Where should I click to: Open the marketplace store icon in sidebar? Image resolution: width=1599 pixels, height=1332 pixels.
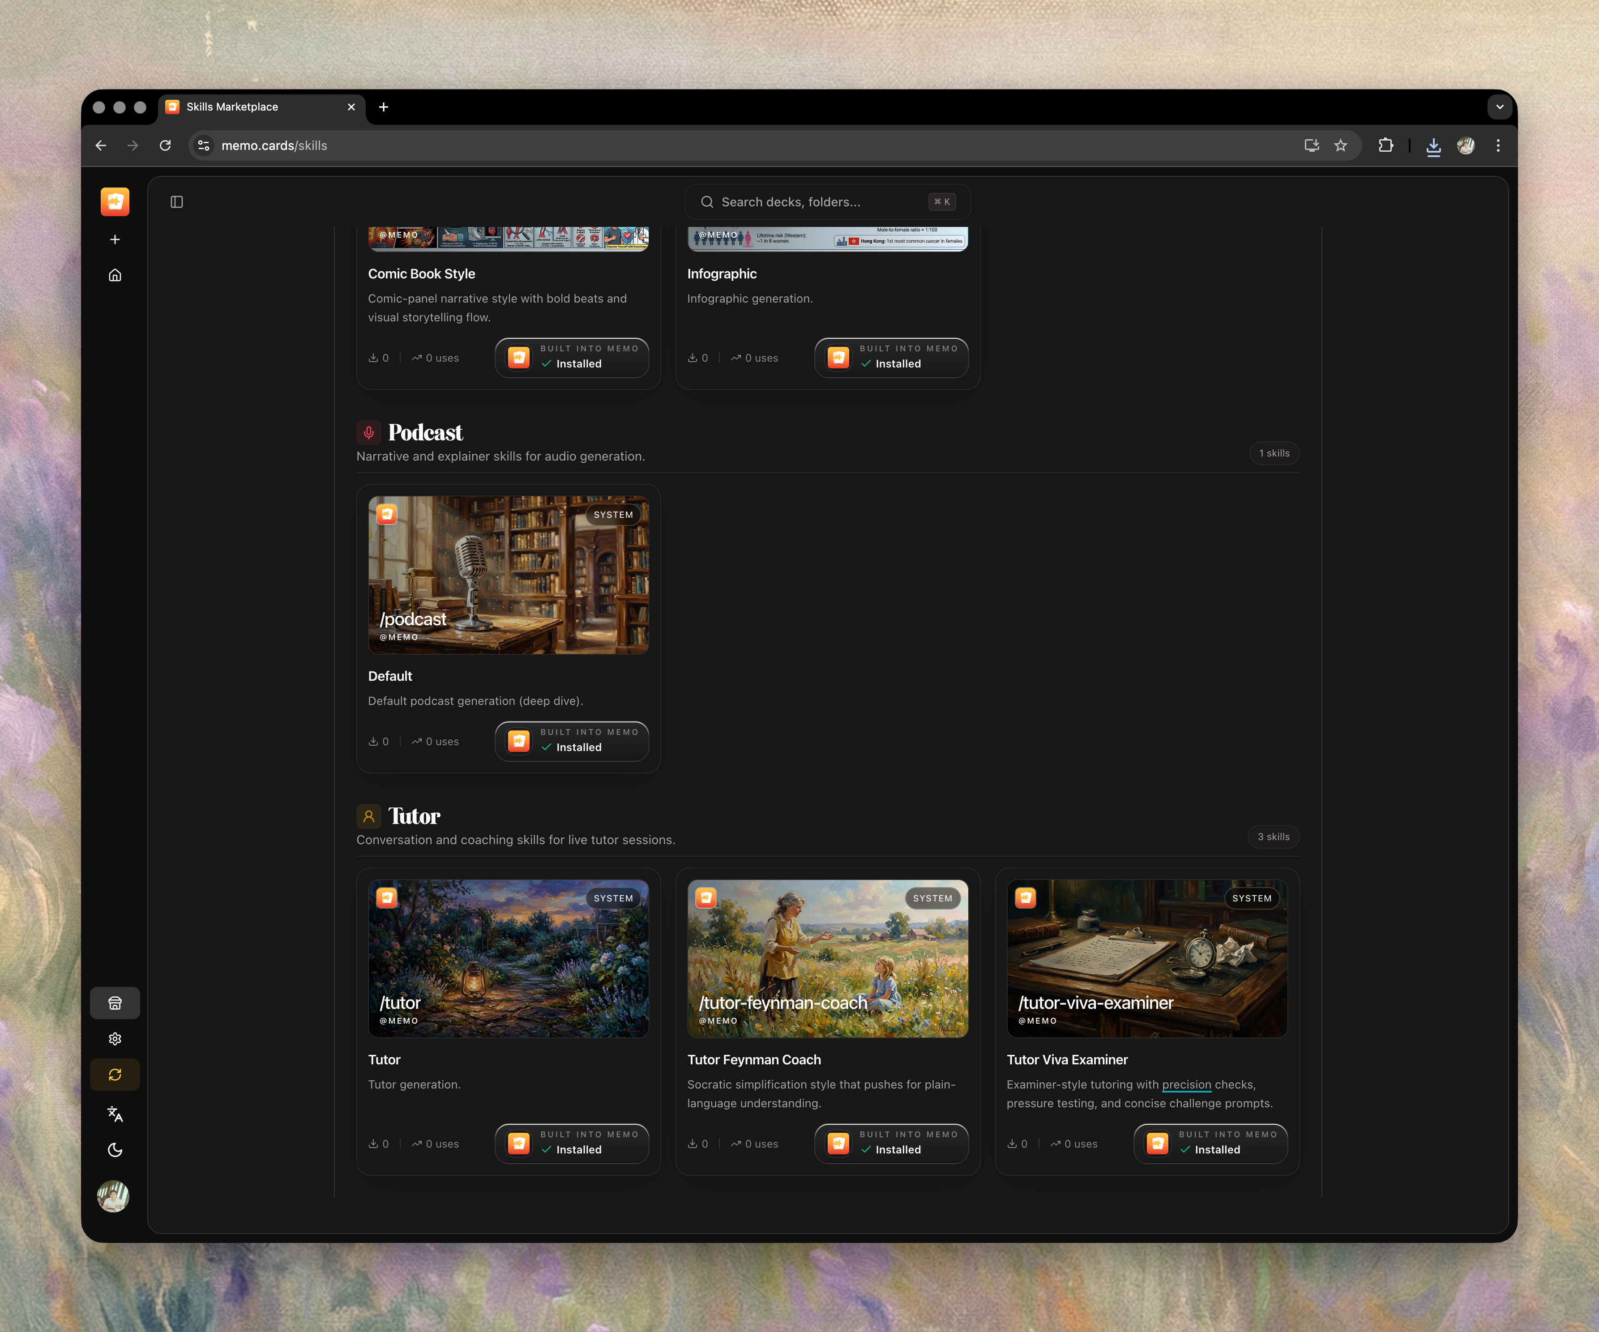click(x=115, y=1003)
